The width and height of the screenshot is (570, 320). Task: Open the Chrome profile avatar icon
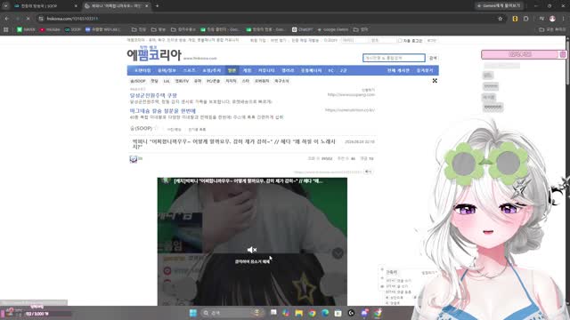pyautogui.click(x=552, y=19)
